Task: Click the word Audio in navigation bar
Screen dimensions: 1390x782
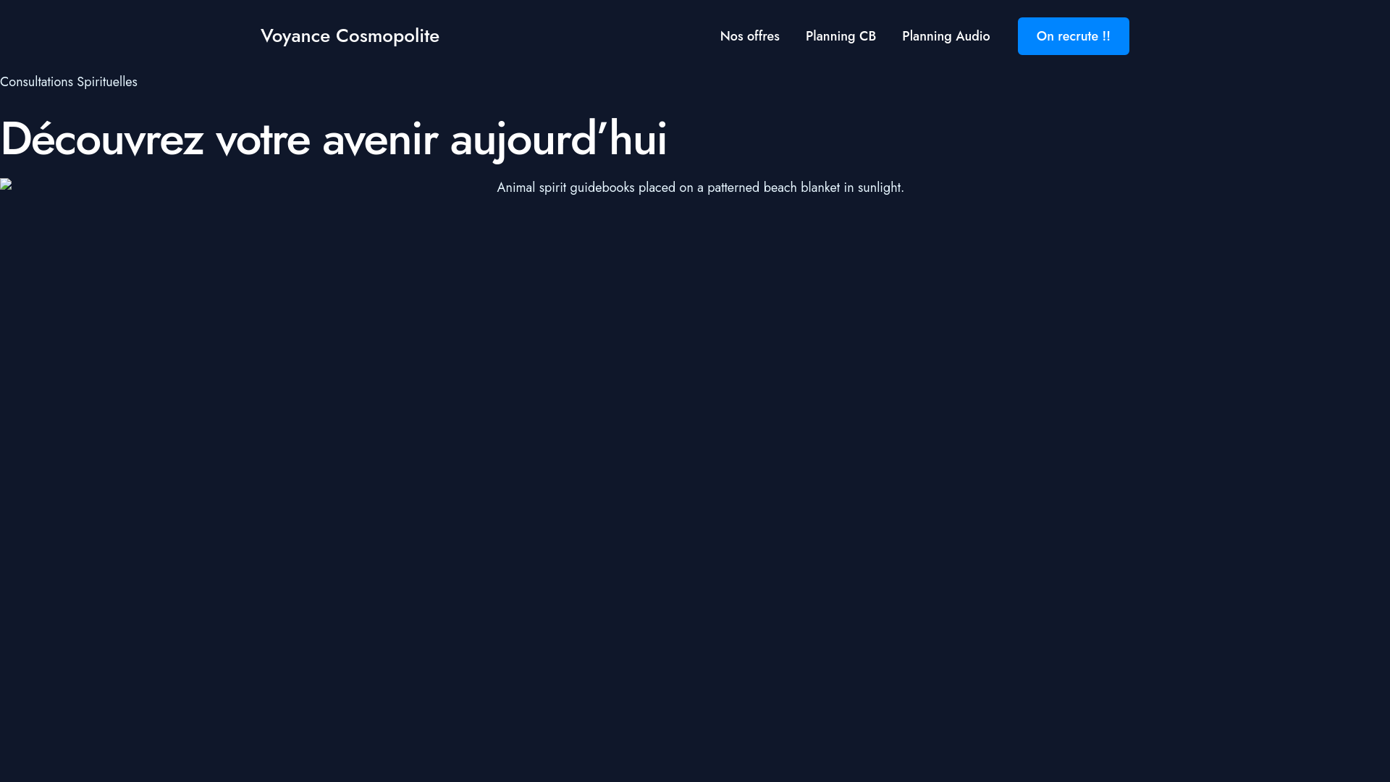Action: (972, 36)
